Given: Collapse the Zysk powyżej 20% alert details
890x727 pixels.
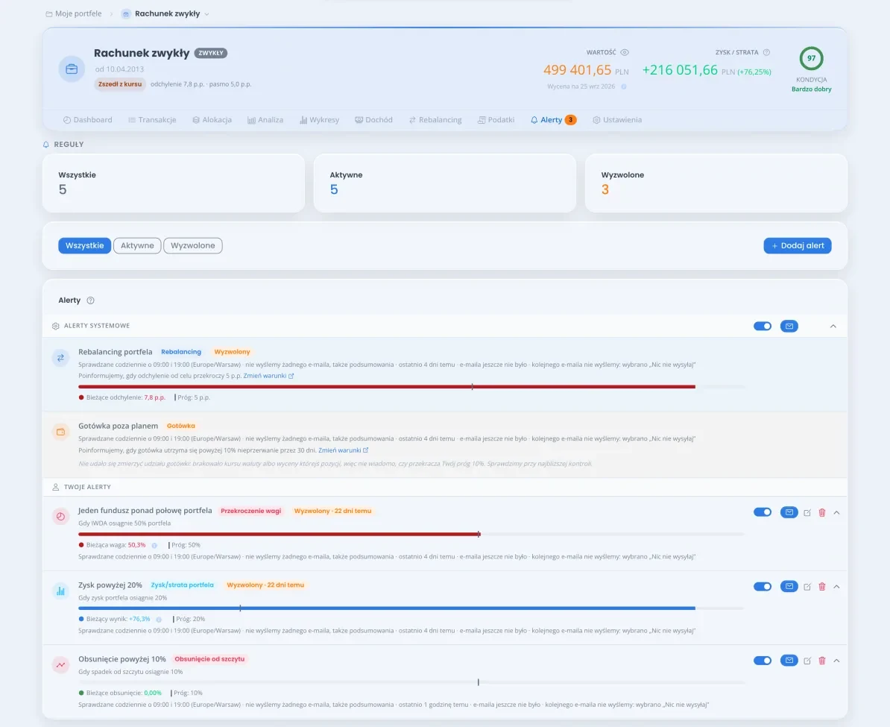Looking at the screenshot, I should tap(836, 587).
